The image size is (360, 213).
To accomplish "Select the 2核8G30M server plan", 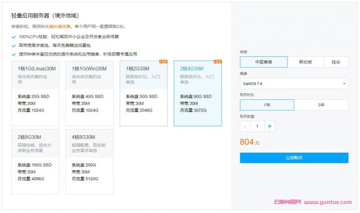I will 38,161.
